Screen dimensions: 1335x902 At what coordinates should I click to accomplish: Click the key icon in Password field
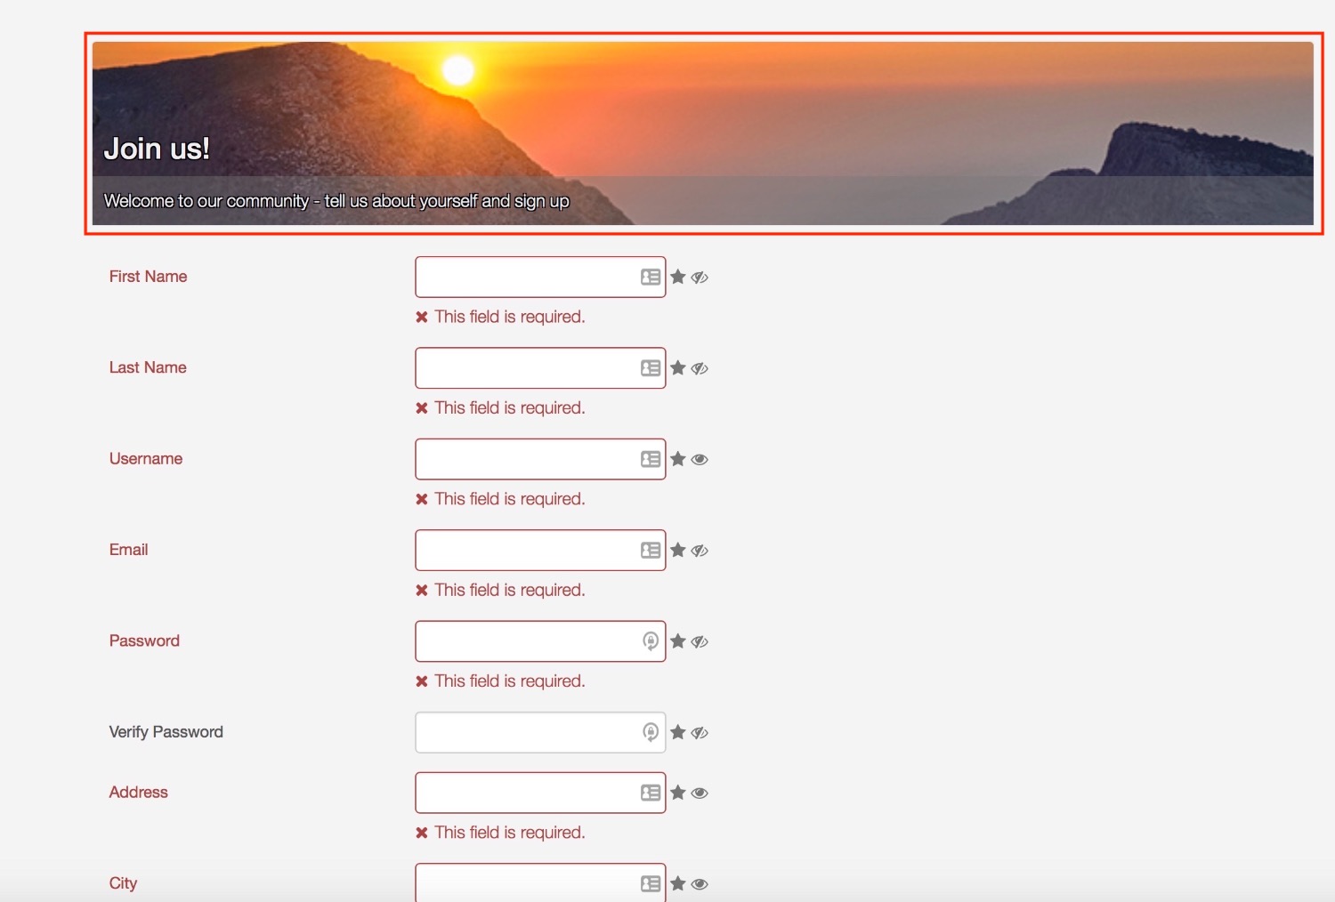(651, 641)
